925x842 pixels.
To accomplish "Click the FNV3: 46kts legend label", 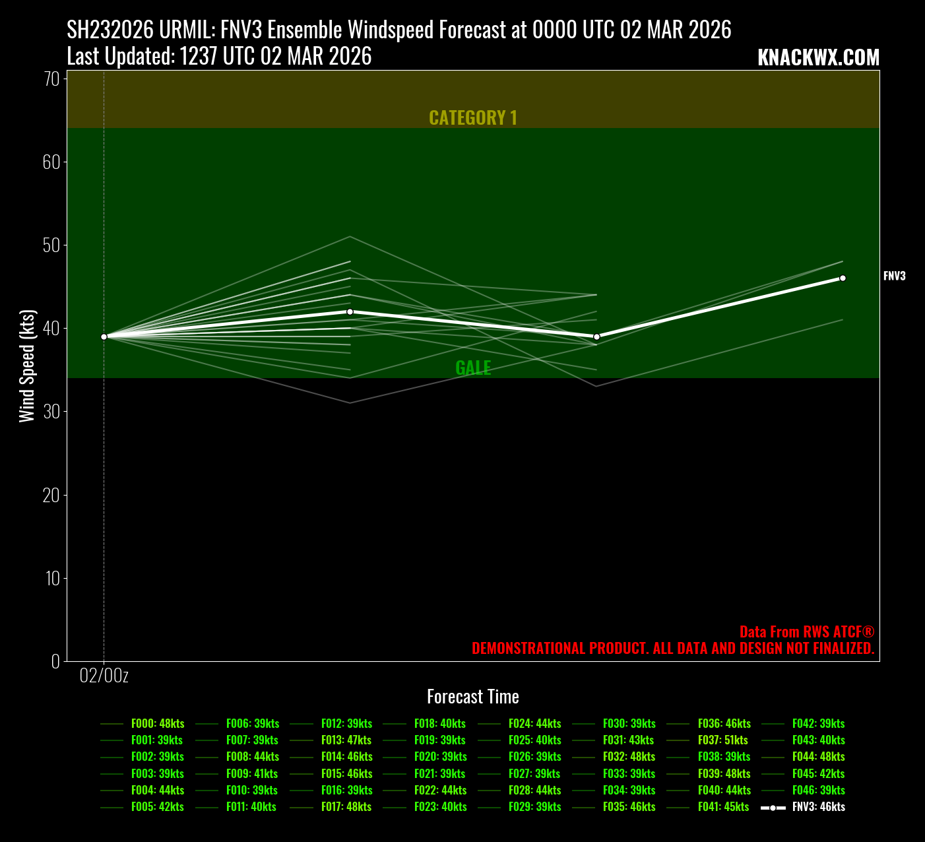I will pos(818,807).
